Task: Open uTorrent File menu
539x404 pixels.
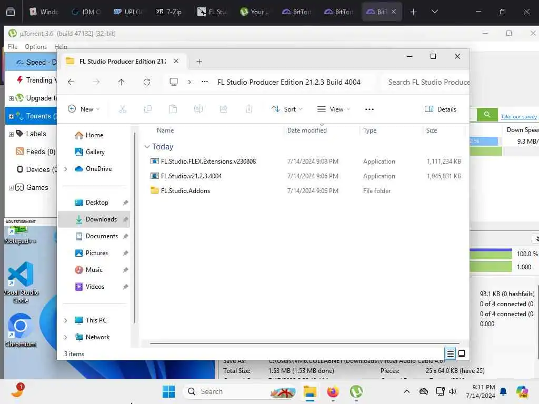Action: coord(13,46)
